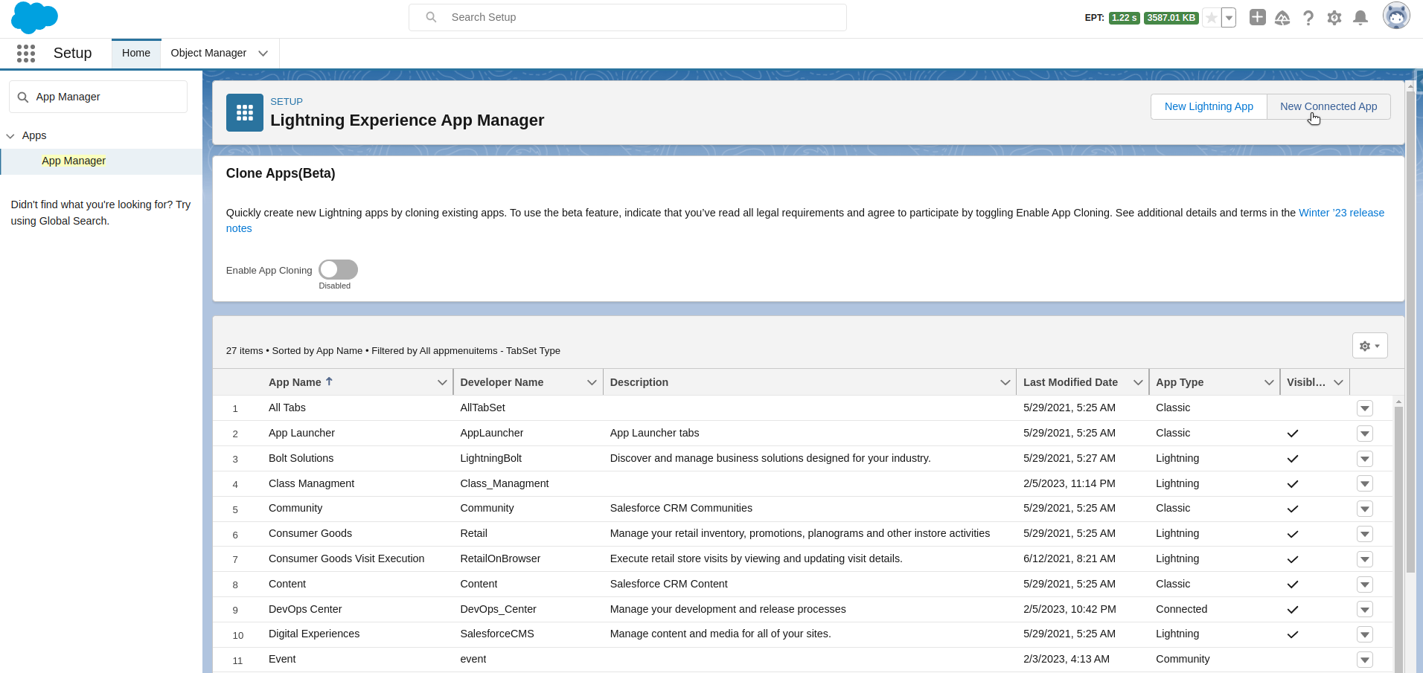Sort by Developer Name column header
Image resolution: width=1423 pixels, height=673 pixels.
click(502, 382)
